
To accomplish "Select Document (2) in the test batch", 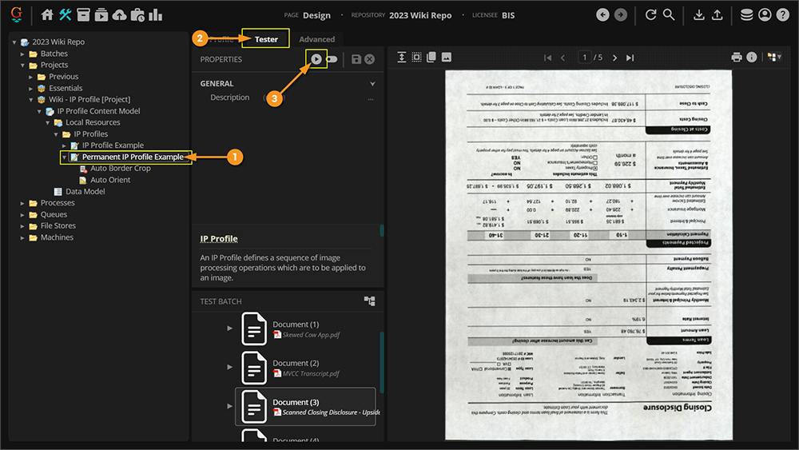I will pos(306,368).
